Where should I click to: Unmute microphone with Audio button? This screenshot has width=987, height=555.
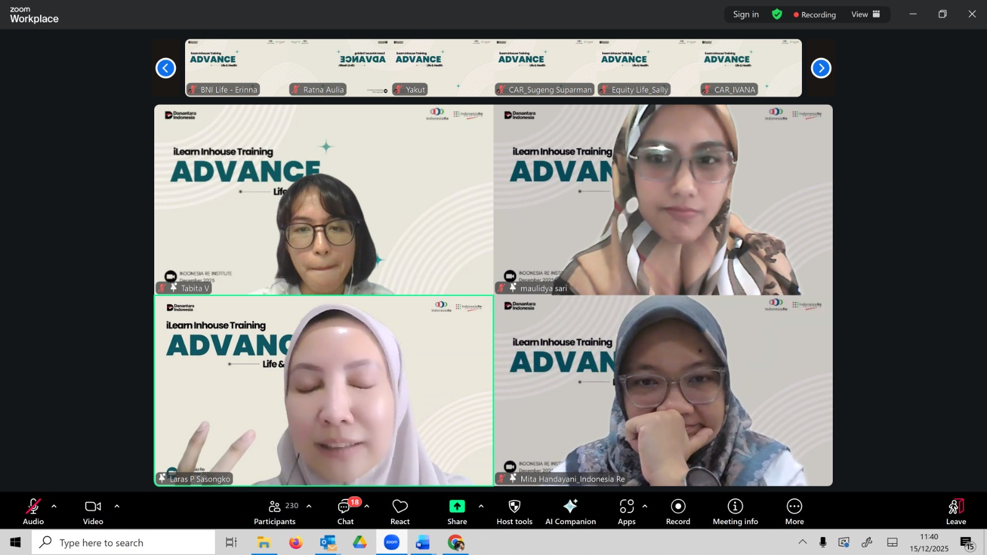[33, 512]
